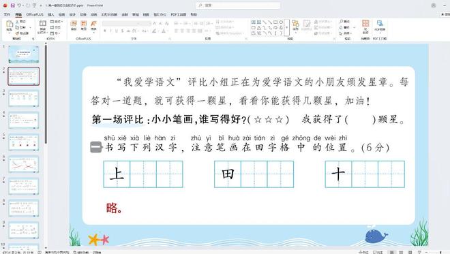Undo the last action

tap(19, 5)
